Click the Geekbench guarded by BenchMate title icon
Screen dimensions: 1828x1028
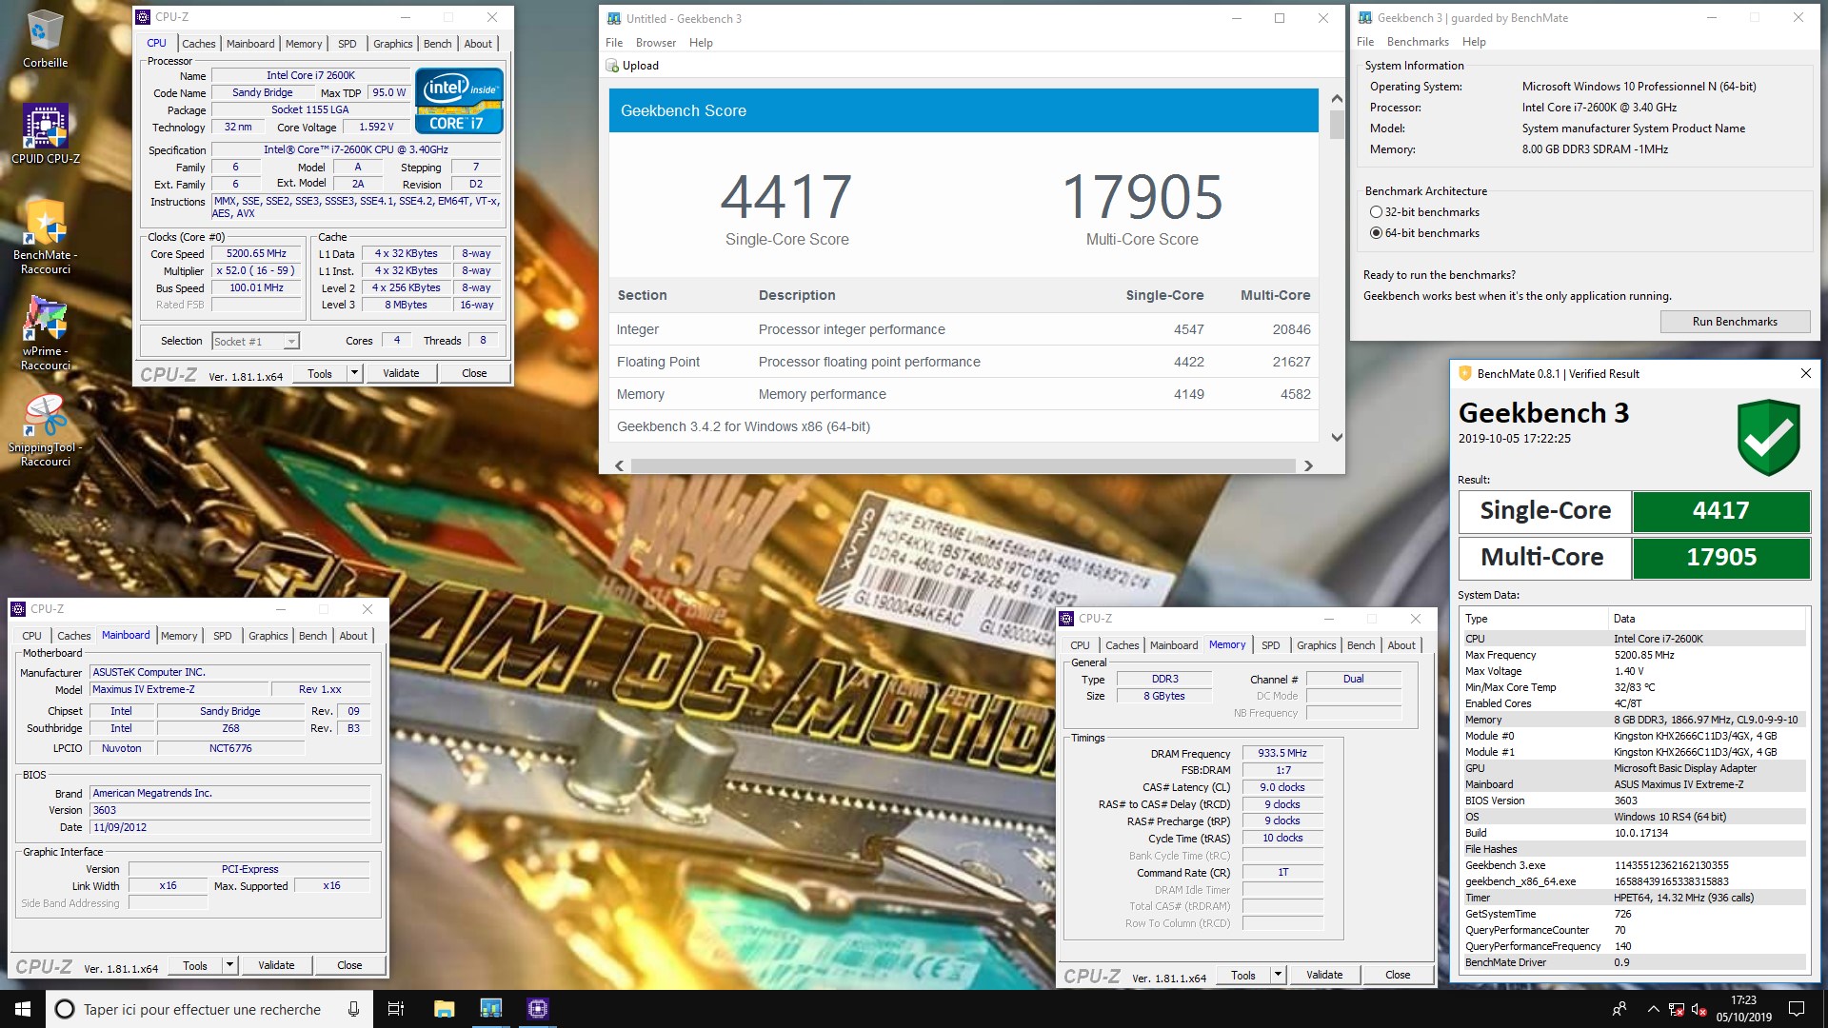tap(1365, 18)
